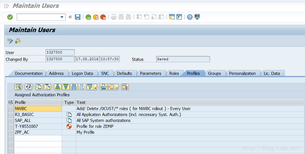The image size is (305, 154).
Task: Find in grid with yellow binoculars icon
Action: pos(74,87)
